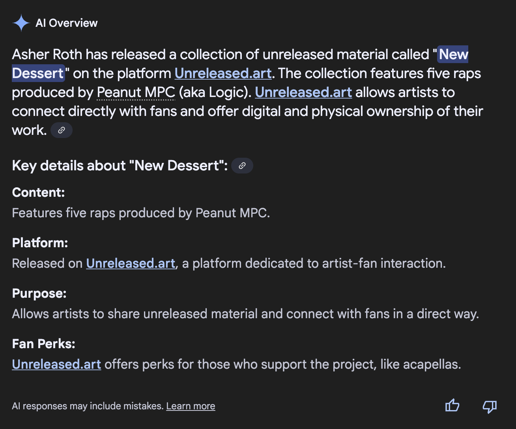Click the "Features five raps" content line
516x429 pixels.
(141, 213)
